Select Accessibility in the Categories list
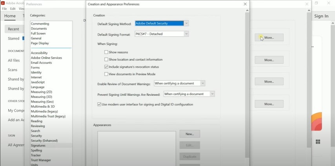The height and width of the screenshot is (166, 335). point(39,53)
